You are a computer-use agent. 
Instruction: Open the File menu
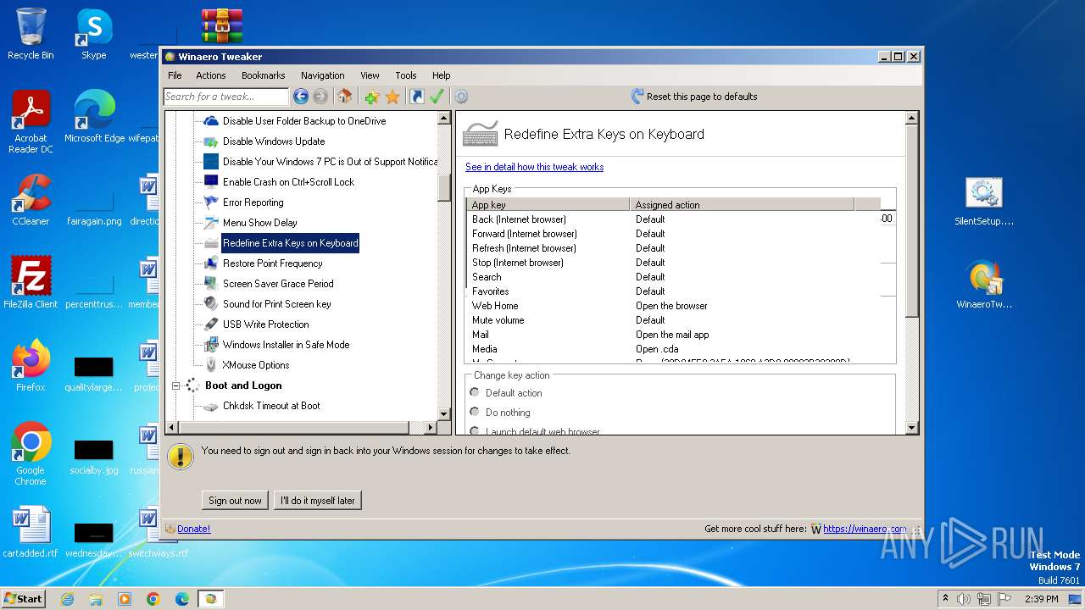coord(175,75)
